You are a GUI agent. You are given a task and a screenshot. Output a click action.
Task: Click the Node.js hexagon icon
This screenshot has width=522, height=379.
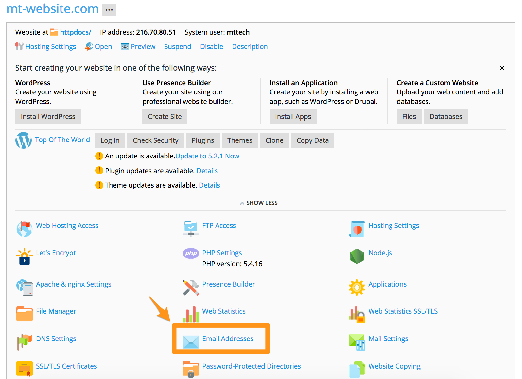click(x=357, y=256)
